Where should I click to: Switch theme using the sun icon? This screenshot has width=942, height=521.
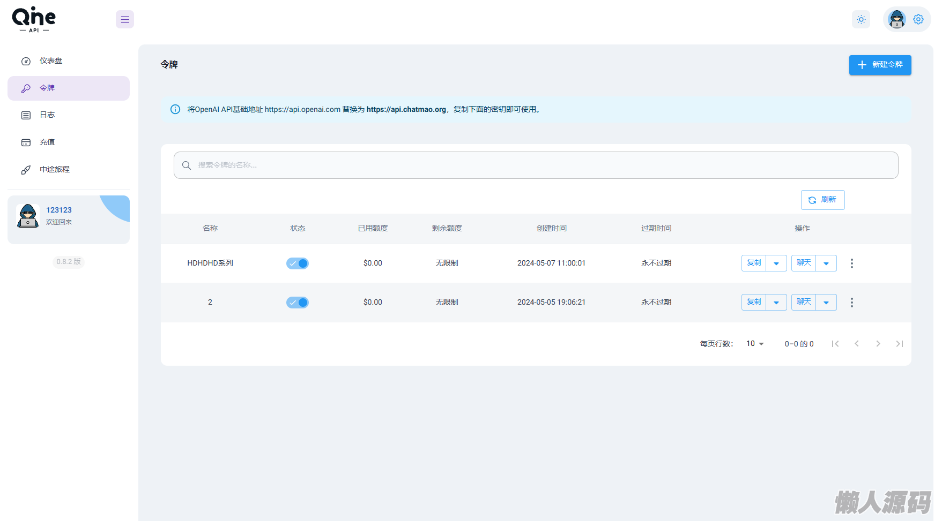point(861,20)
